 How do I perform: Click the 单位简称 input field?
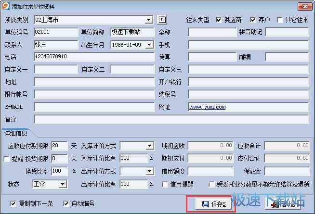coord(132,32)
